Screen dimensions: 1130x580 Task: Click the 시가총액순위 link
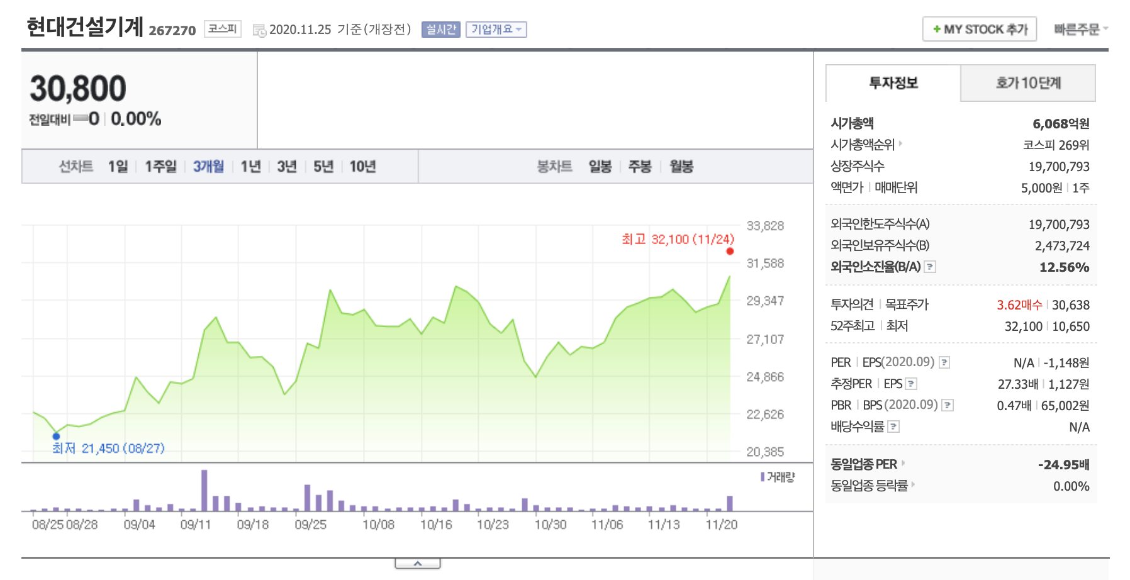coord(863,145)
